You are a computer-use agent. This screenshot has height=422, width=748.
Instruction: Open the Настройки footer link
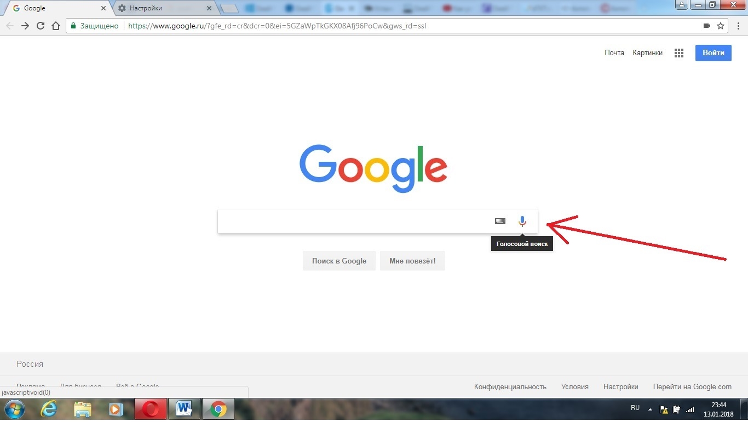point(621,386)
